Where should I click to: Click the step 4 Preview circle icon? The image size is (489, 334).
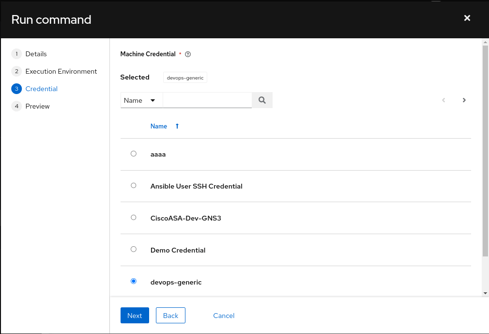pos(16,106)
